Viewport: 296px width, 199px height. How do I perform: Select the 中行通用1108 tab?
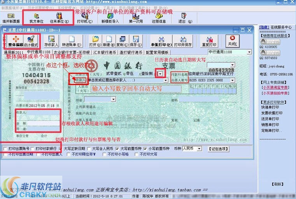tap(39, 52)
